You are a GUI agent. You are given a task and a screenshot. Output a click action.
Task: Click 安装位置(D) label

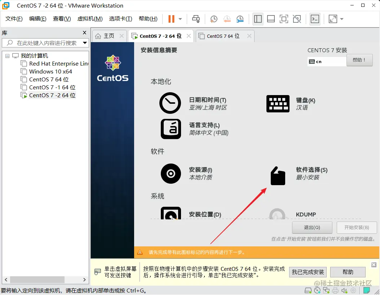(205, 214)
